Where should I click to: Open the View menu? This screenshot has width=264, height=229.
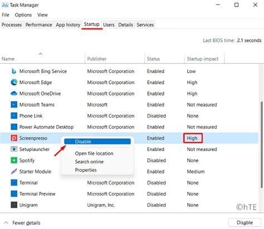(42, 15)
